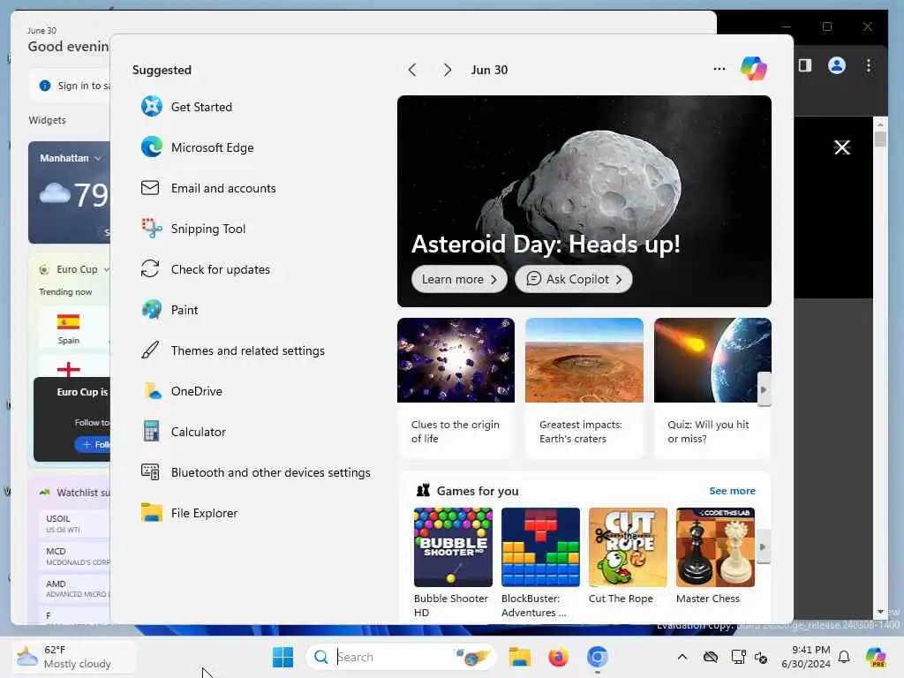Viewport: 904px width, 678px height.
Task: Open File Explorer from the Suggested list
Action: 189,513
